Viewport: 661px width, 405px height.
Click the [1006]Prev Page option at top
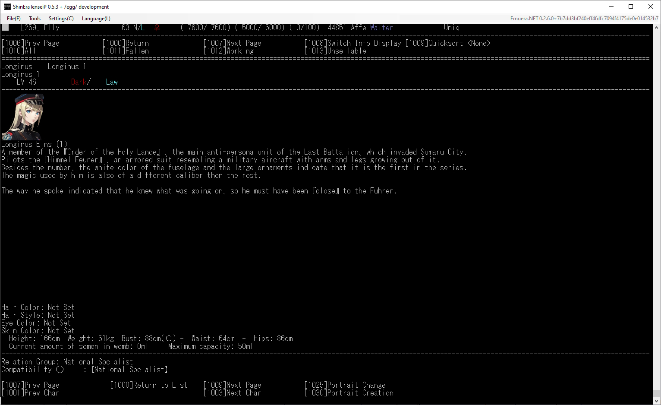click(31, 43)
